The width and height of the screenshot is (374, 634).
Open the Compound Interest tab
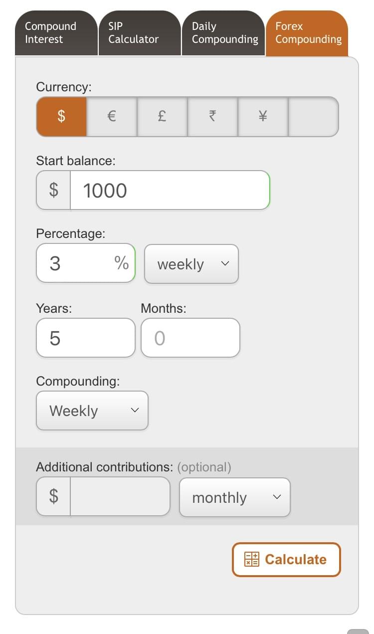tap(56, 33)
